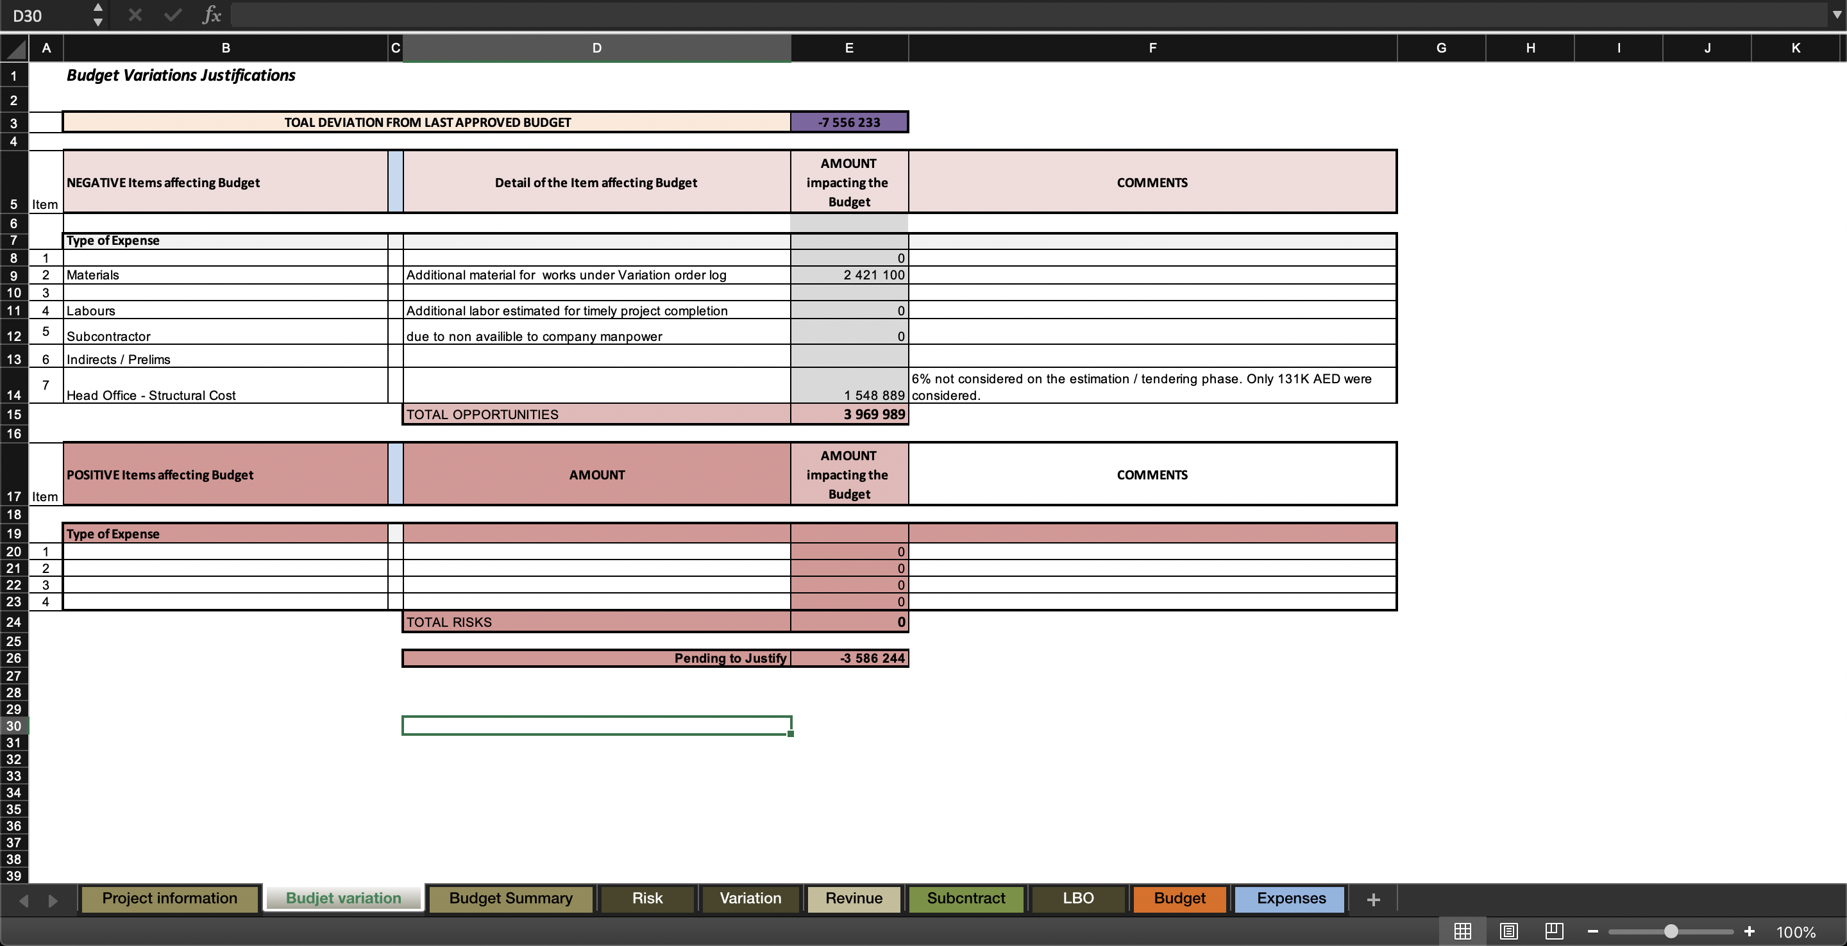Viewport: 1847px width, 946px height.
Task: Click NEGATIVE Items affecting Budget header cell
Action: (x=226, y=182)
